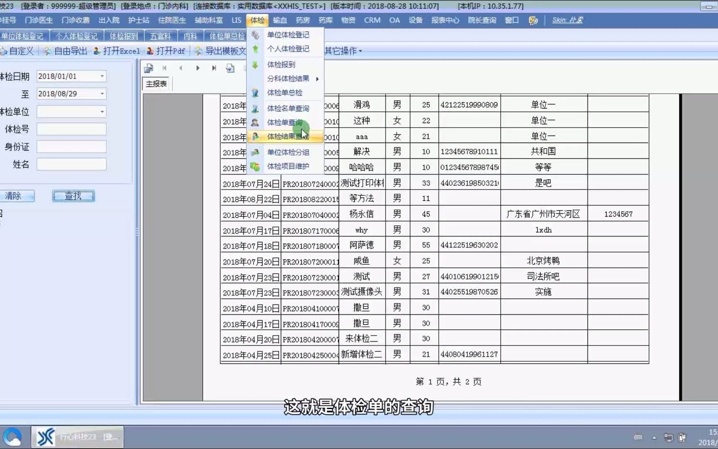The image size is (718, 449).
Task: Open the 输血 top menu
Action: pos(280,20)
